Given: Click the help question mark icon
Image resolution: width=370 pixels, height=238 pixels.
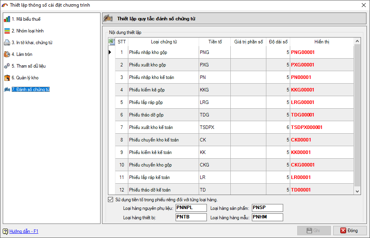Looking at the screenshot, I should pyautogui.click(x=5, y=231).
